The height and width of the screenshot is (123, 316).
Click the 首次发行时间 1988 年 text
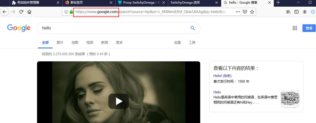click(x=231, y=81)
